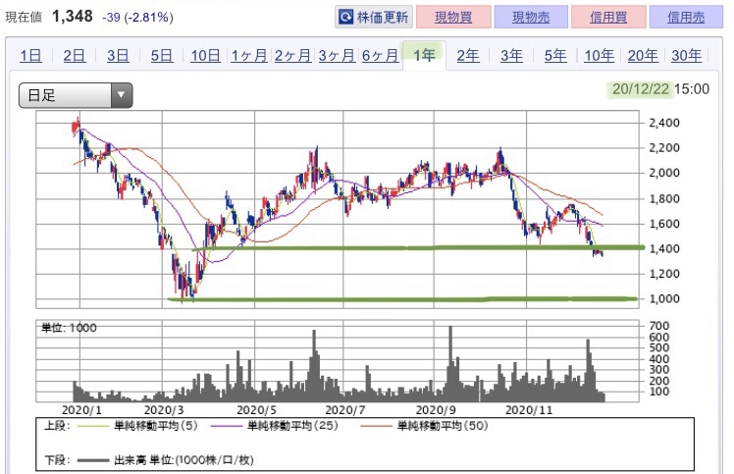The image size is (734, 474).
Task: Select the active 1年 tab
Action: point(424,56)
